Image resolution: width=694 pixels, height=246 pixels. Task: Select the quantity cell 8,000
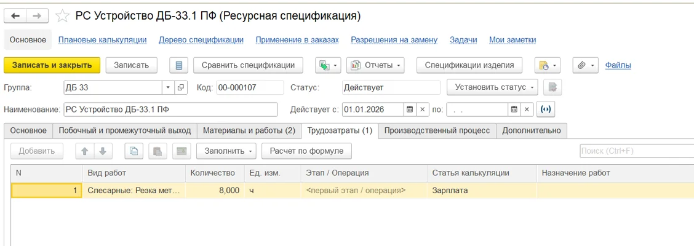[x=215, y=191]
